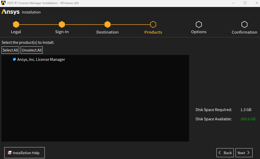Viewport: 260px width, 159px height.
Task: Click the Unselect All button
Action: [x=32, y=50]
